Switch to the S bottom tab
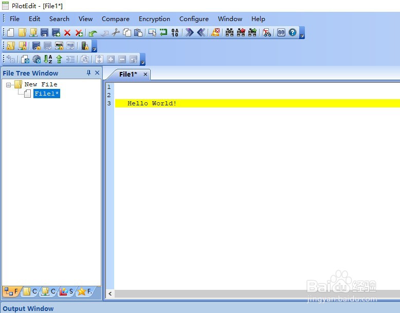The width and height of the screenshot is (400, 313). 67,291
